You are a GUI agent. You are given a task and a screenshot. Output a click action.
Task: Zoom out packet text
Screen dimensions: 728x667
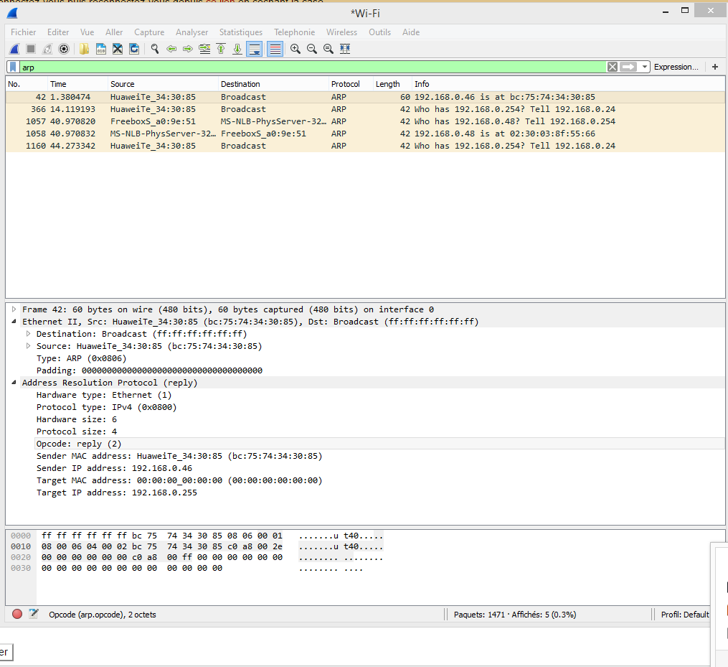[312, 49]
